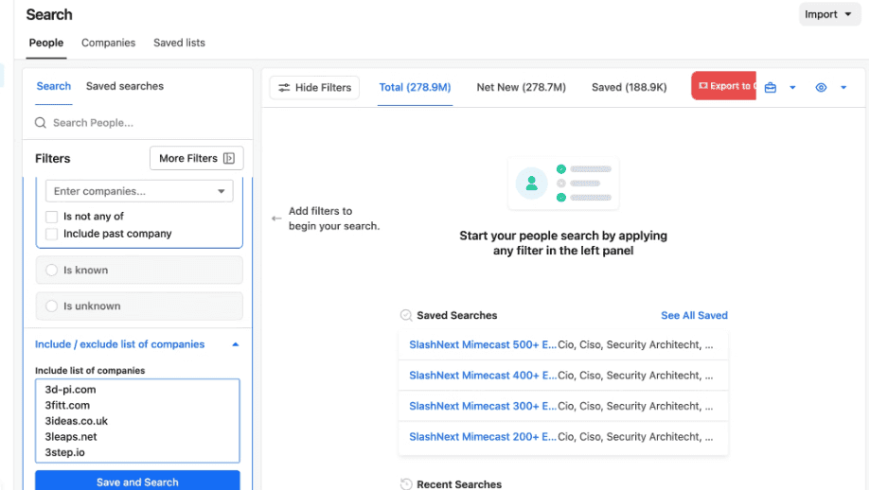
Task: Click the briefcase icon in toolbar
Action: [x=771, y=88]
